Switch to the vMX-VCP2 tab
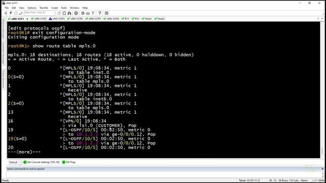 pos(39,19)
